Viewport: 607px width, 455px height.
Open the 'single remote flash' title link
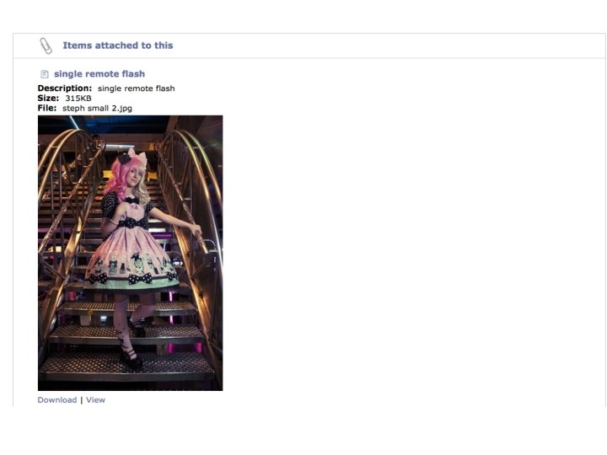[99, 74]
